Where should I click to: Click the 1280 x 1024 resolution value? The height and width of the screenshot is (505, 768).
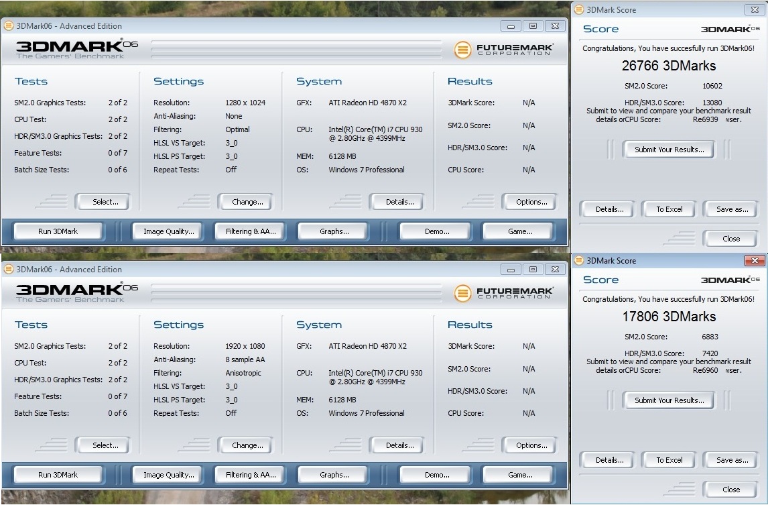tap(245, 103)
